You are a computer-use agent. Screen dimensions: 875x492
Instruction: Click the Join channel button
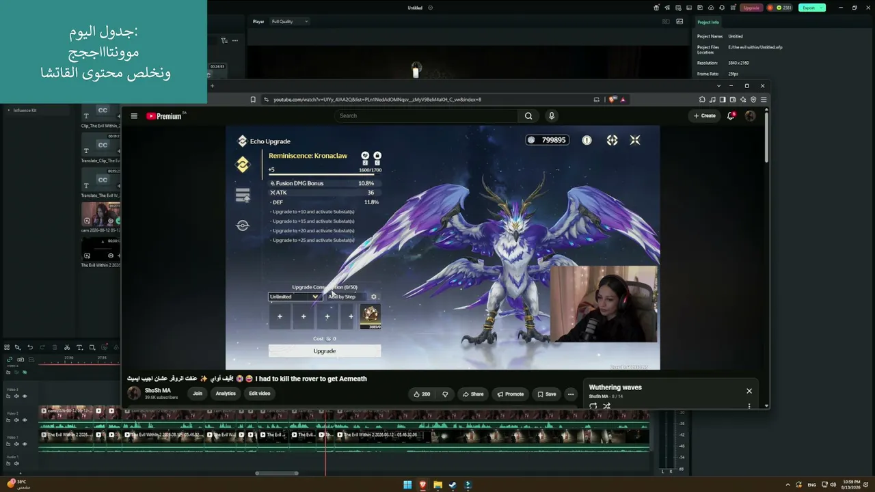point(198,394)
